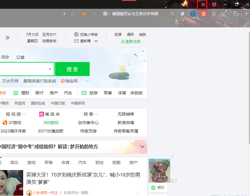
Task: Follow 八卦南枫 with +关注
Action: point(53,193)
